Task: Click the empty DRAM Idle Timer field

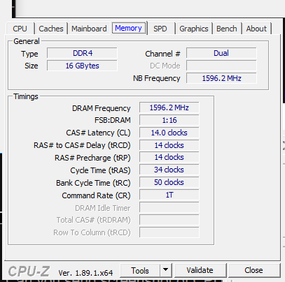Action: coord(169,207)
